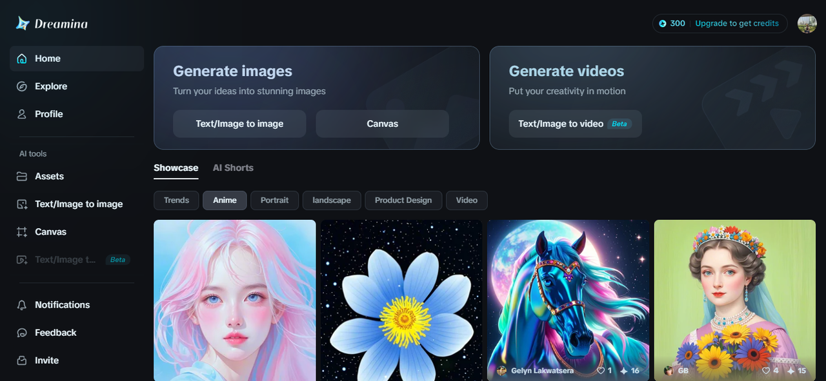Click the Generate images heading
Image resolution: width=826 pixels, height=381 pixels.
tap(233, 71)
